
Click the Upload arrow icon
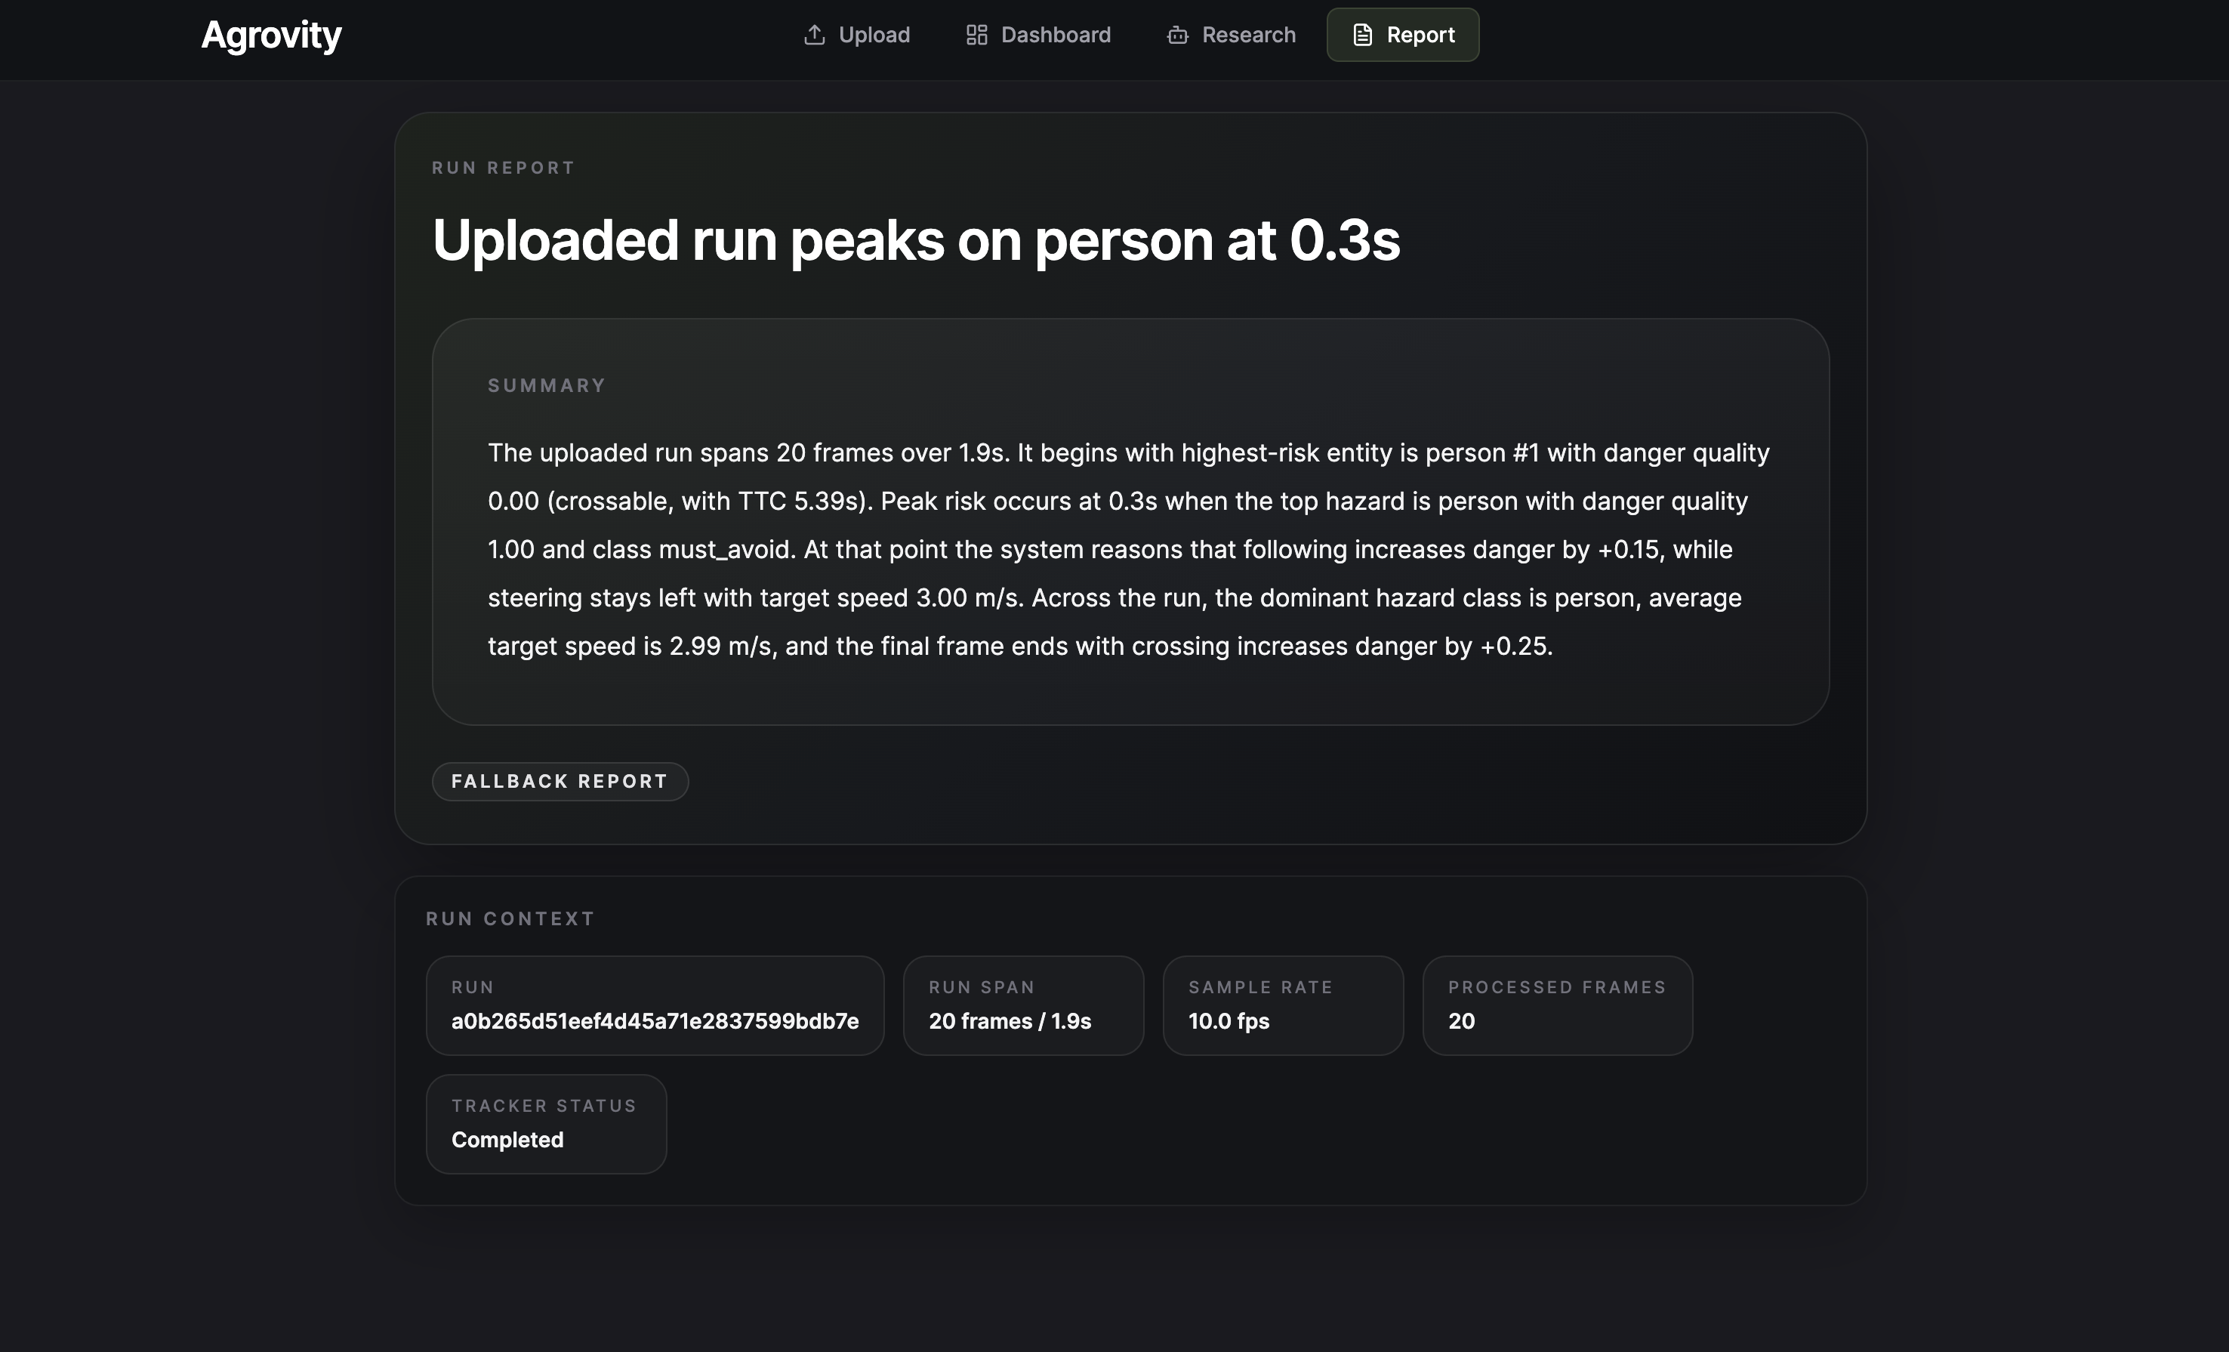coord(814,35)
